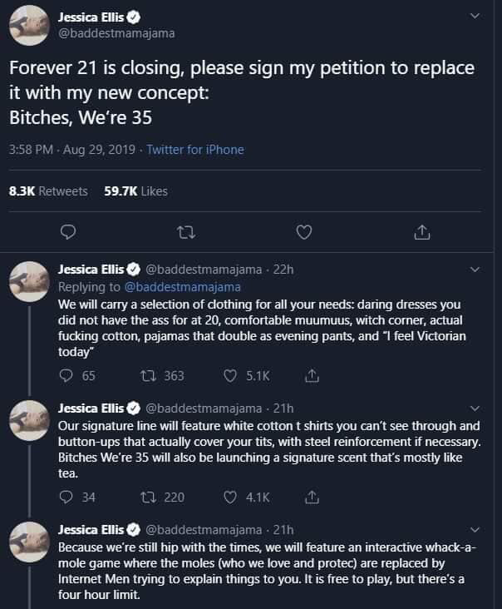Reply to the tweet with 34 replies

click(x=67, y=497)
